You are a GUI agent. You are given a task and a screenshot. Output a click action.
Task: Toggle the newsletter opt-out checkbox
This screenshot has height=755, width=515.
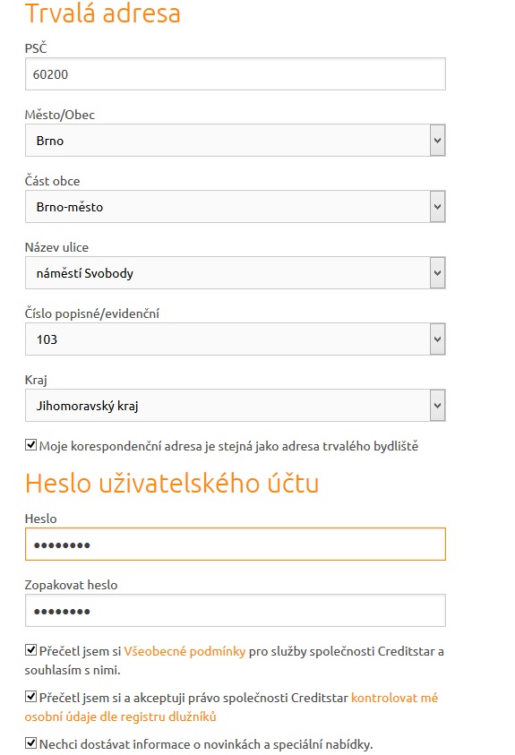pos(30,743)
